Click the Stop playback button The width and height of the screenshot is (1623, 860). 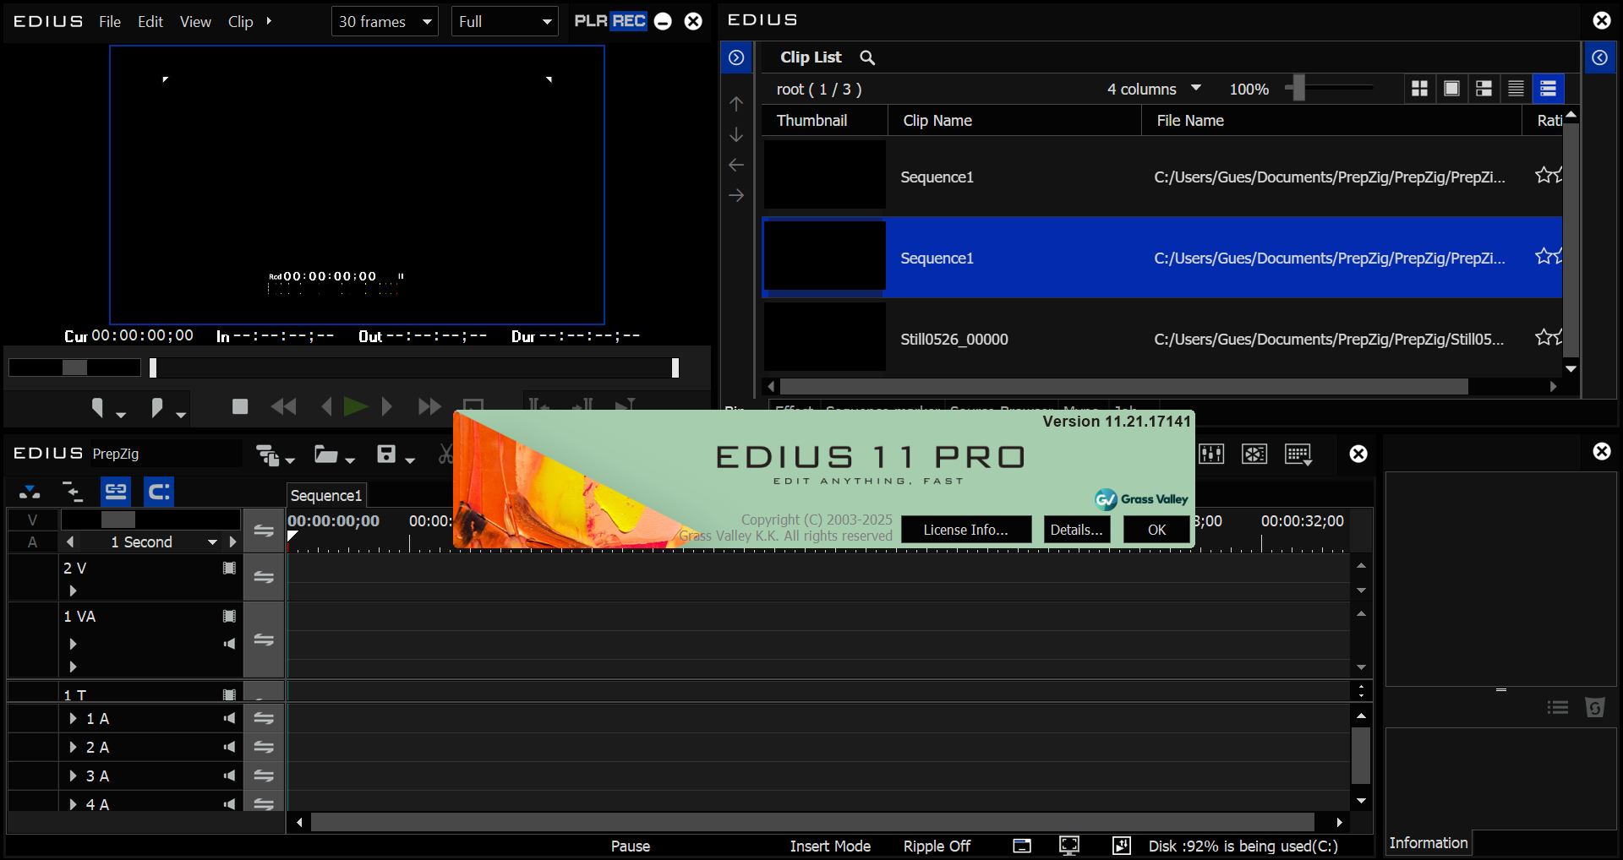[240, 406]
